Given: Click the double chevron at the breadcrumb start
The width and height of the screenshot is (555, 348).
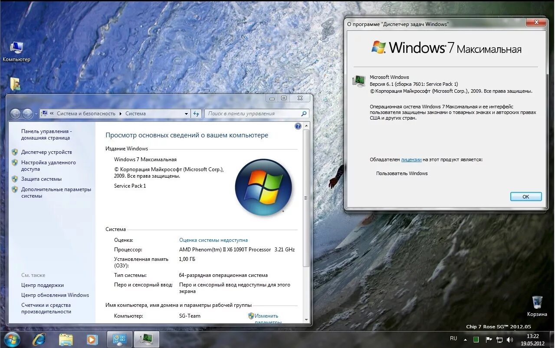Looking at the screenshot, I should click(x=52, y=114).
